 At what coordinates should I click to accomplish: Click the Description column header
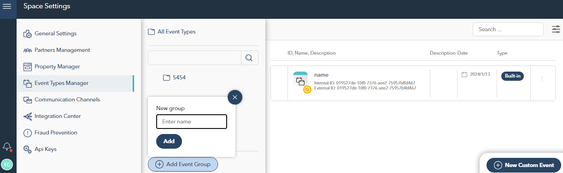(443, 53)
